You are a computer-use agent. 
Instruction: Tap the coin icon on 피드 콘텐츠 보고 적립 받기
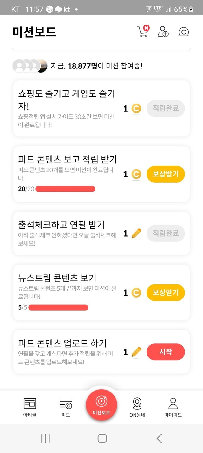tap(136, 174)
